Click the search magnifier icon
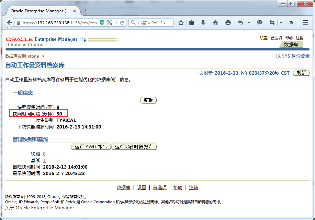 133,22
